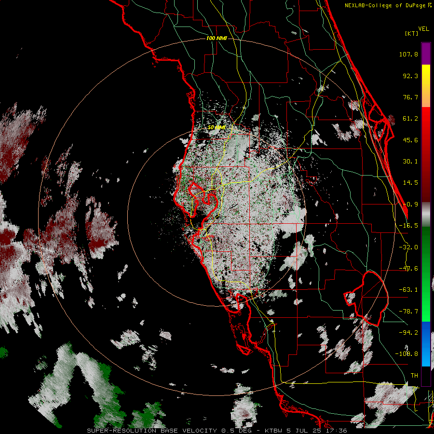Screen dimensions: 434x434
Task: Select the -78.7 scale value
Action: point(408,312)
